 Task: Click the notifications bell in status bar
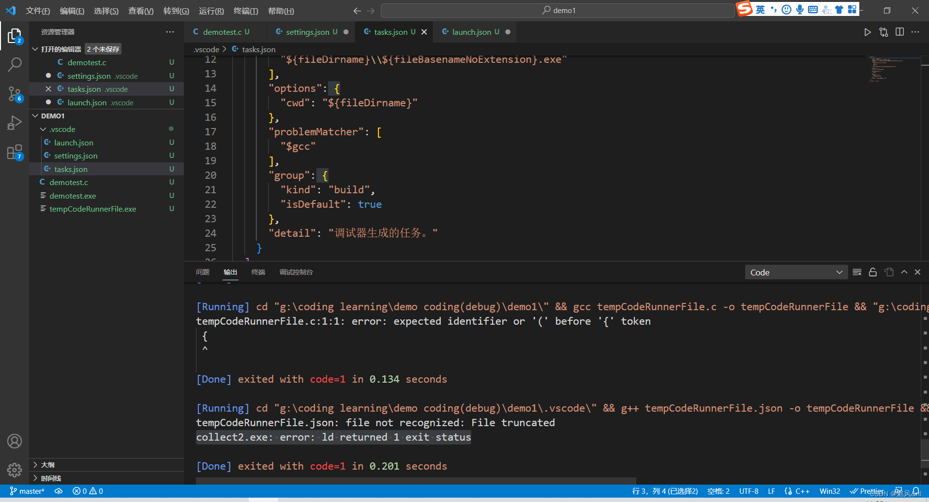(x=916, y=491)
